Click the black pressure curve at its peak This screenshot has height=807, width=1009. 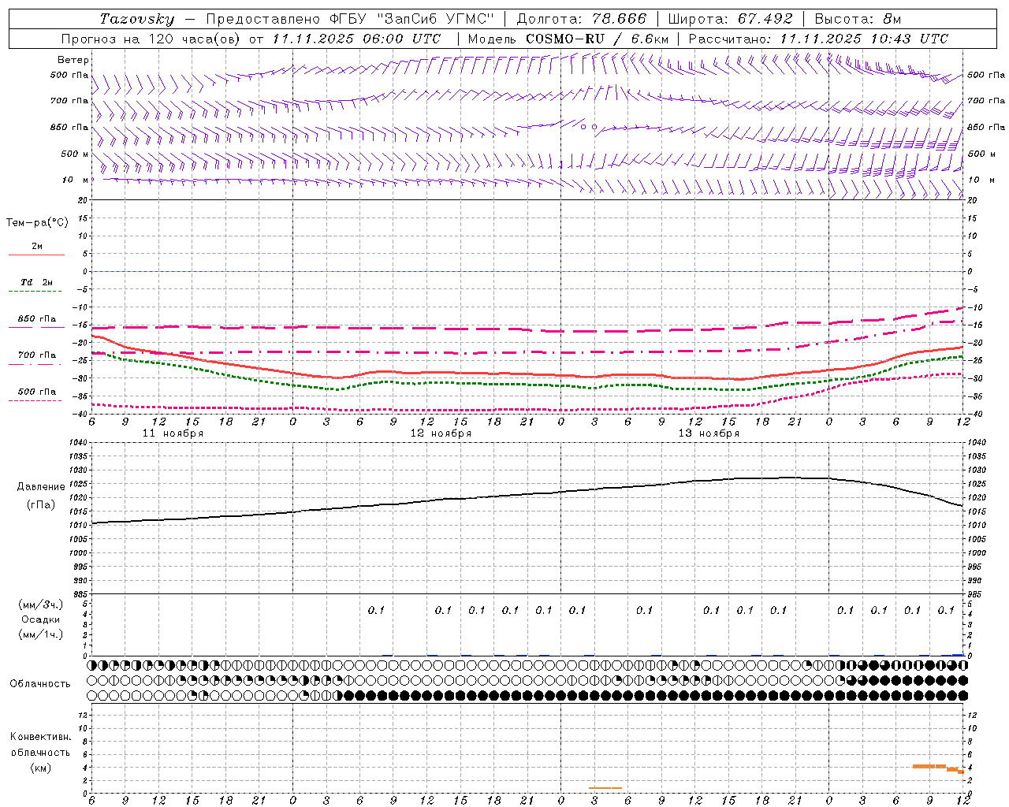point(791,477)
